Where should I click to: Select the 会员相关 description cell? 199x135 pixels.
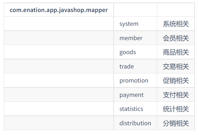pos(176,38)
